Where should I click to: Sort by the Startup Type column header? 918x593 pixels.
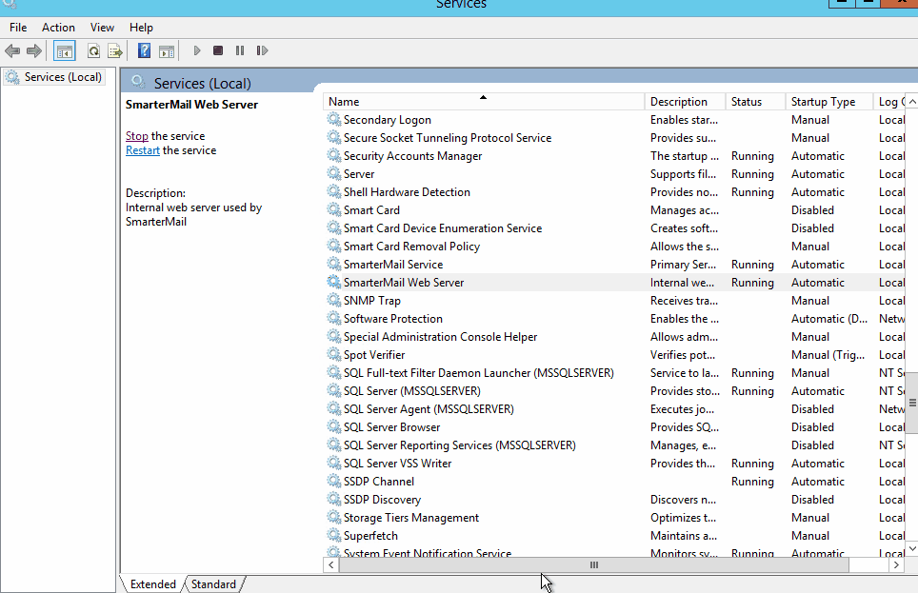click(829, 101)
